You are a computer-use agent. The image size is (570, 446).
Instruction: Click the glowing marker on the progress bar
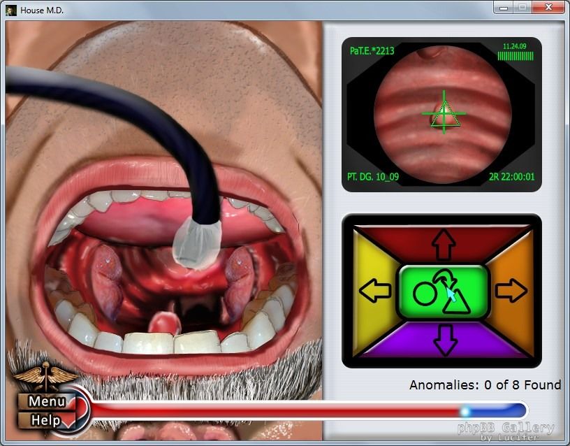[x=465, y=411]
